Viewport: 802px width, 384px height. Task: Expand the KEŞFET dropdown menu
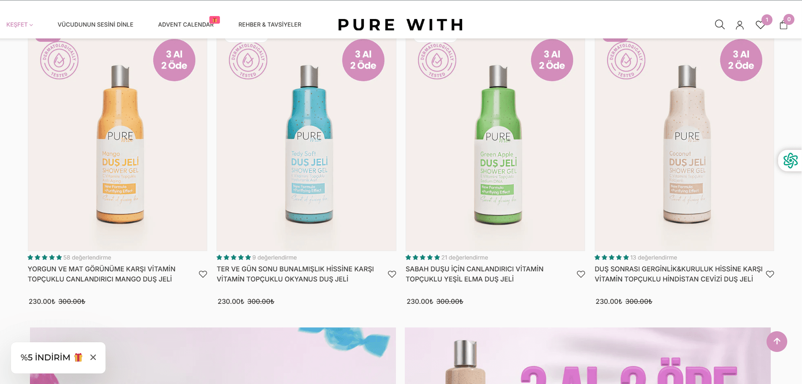19,25
